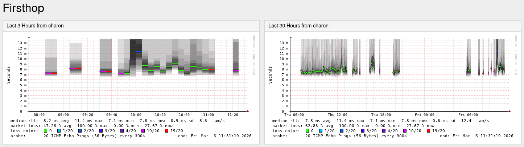This screenshot has height=147, width=524.
Task: Click blue 2/20 swatch in 30-hour legend
Action: (342, 131)
